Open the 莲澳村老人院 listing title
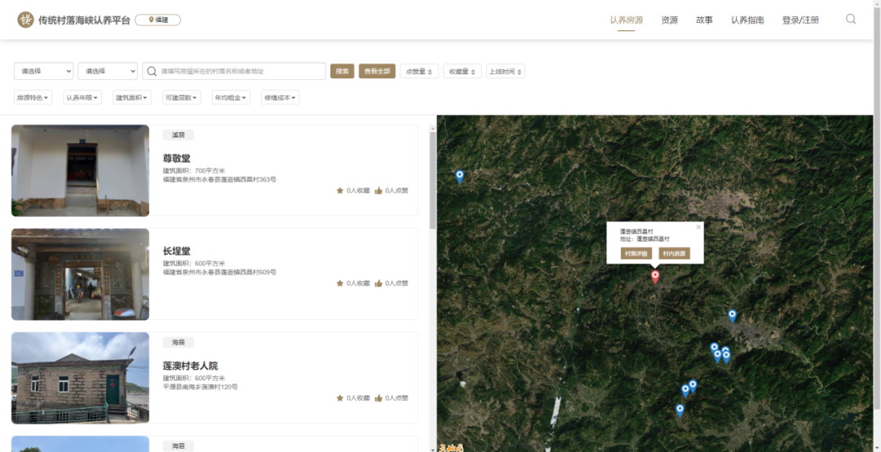Screen dimensions: 881x452 click(190, 366)
